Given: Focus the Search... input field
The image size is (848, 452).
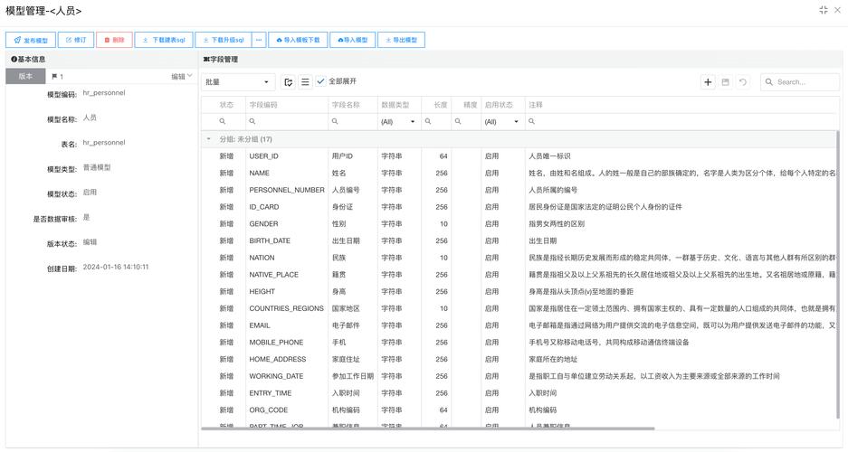Looking at the screenshot, I should 800,82.
